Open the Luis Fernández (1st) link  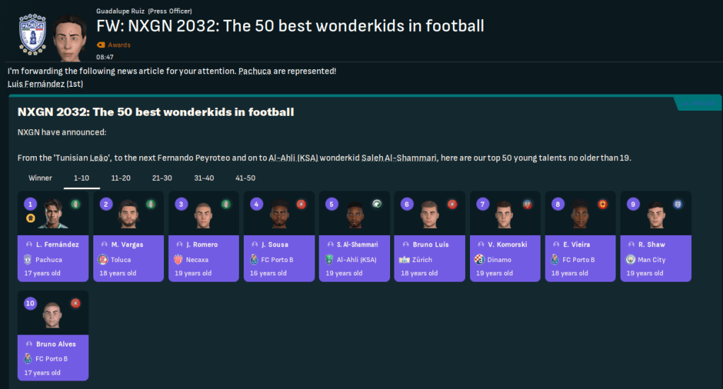(x=45, y=84)
